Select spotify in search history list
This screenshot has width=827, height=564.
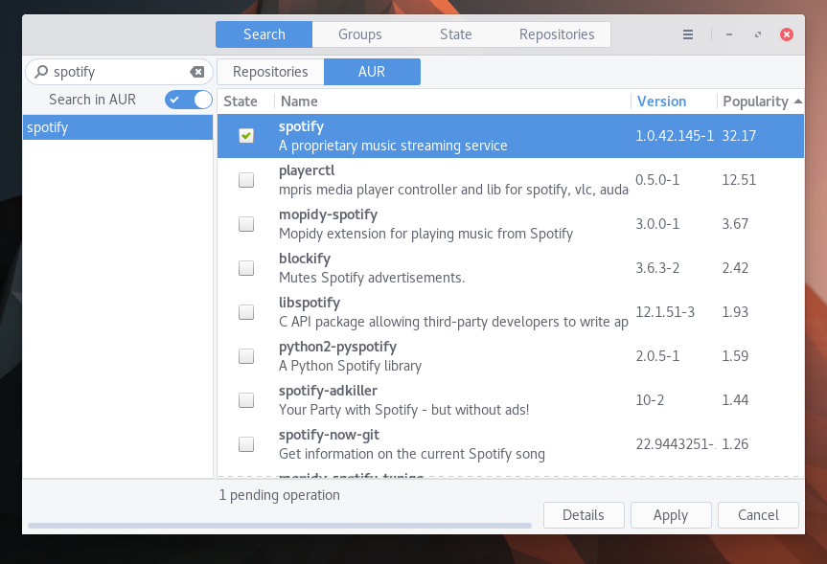click(x=118, y=127)
